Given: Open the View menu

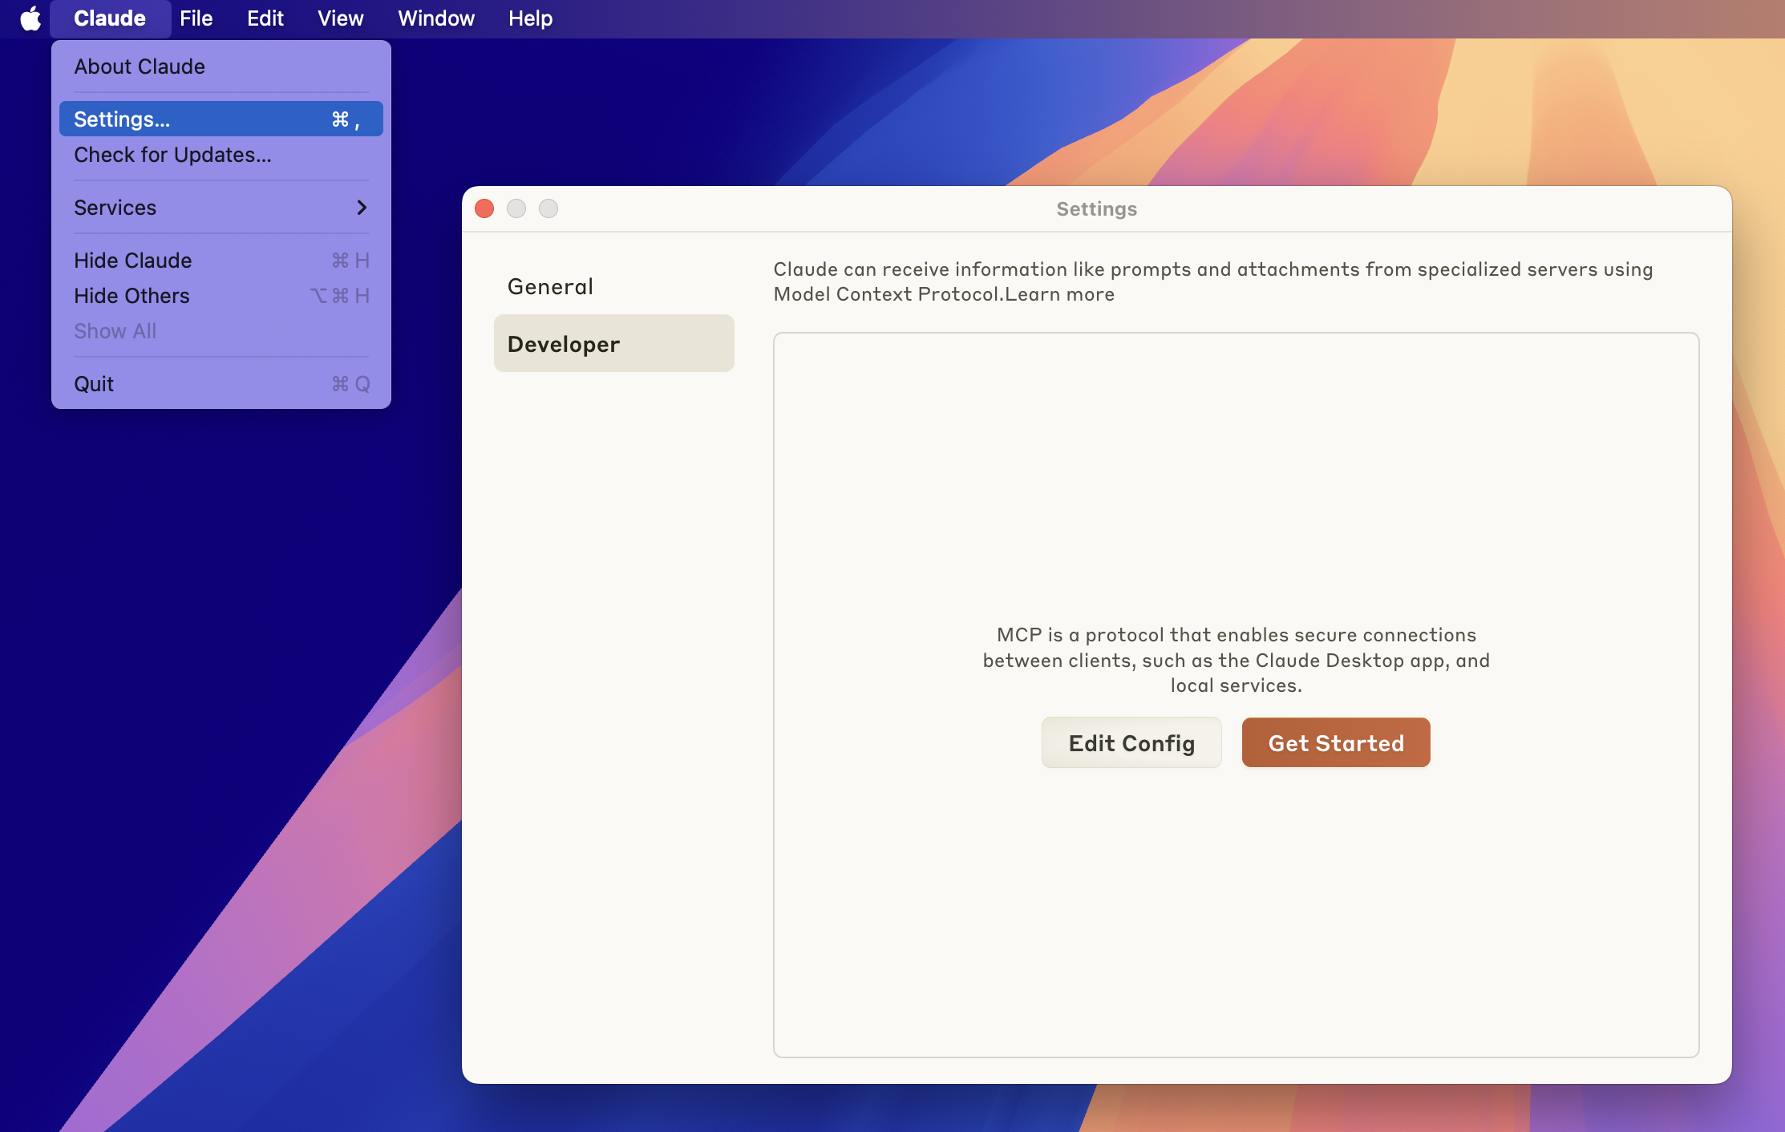Looking at the screenshot, I should pos(340,18).
